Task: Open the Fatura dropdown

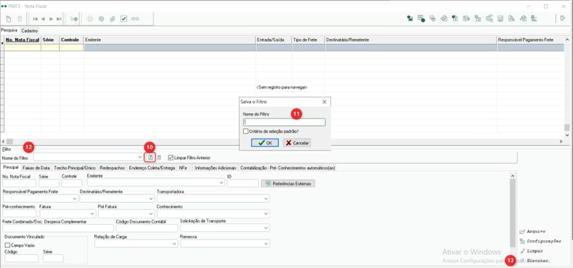Action: pyautogui.click(x=92, y=213)
